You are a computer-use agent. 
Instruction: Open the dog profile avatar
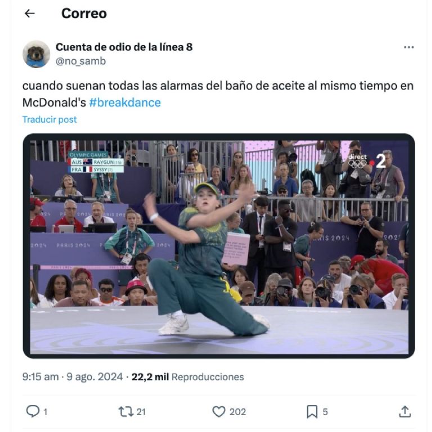tap(36, 54)
